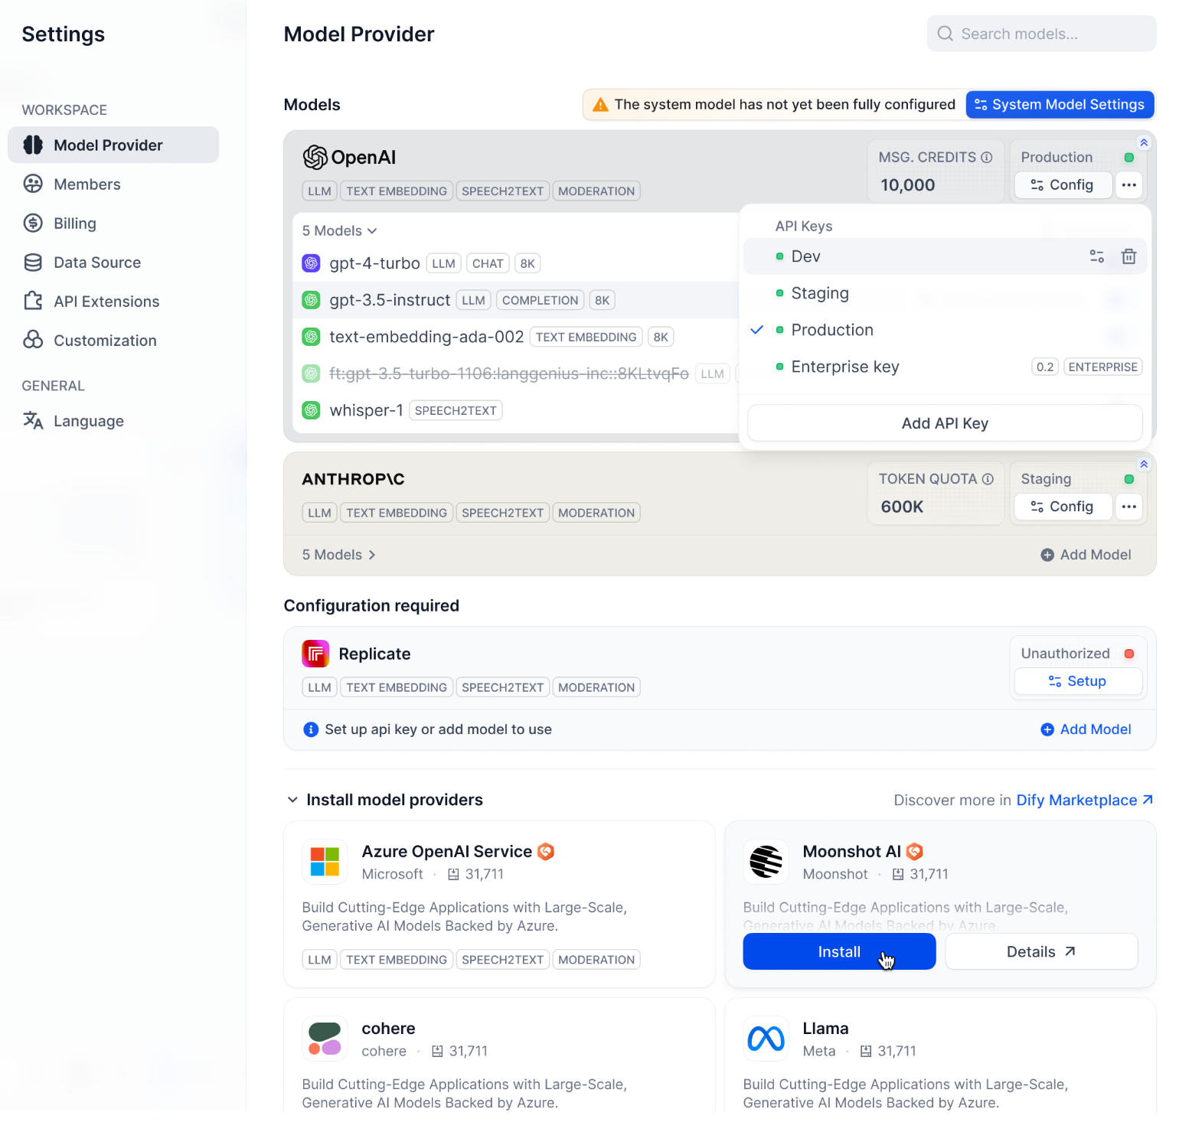Click the gpt-4-turbo model icon
Viewport: 1179px width, 1132px height.
pyautogui.click(x=311, y=263)
